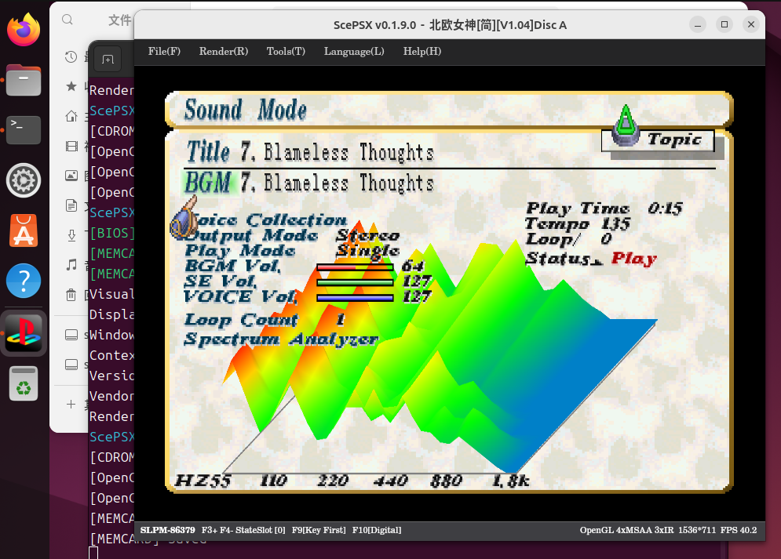
Task: Click SLPM-86379 in the status bar
Action: click(x=167, y=530)
